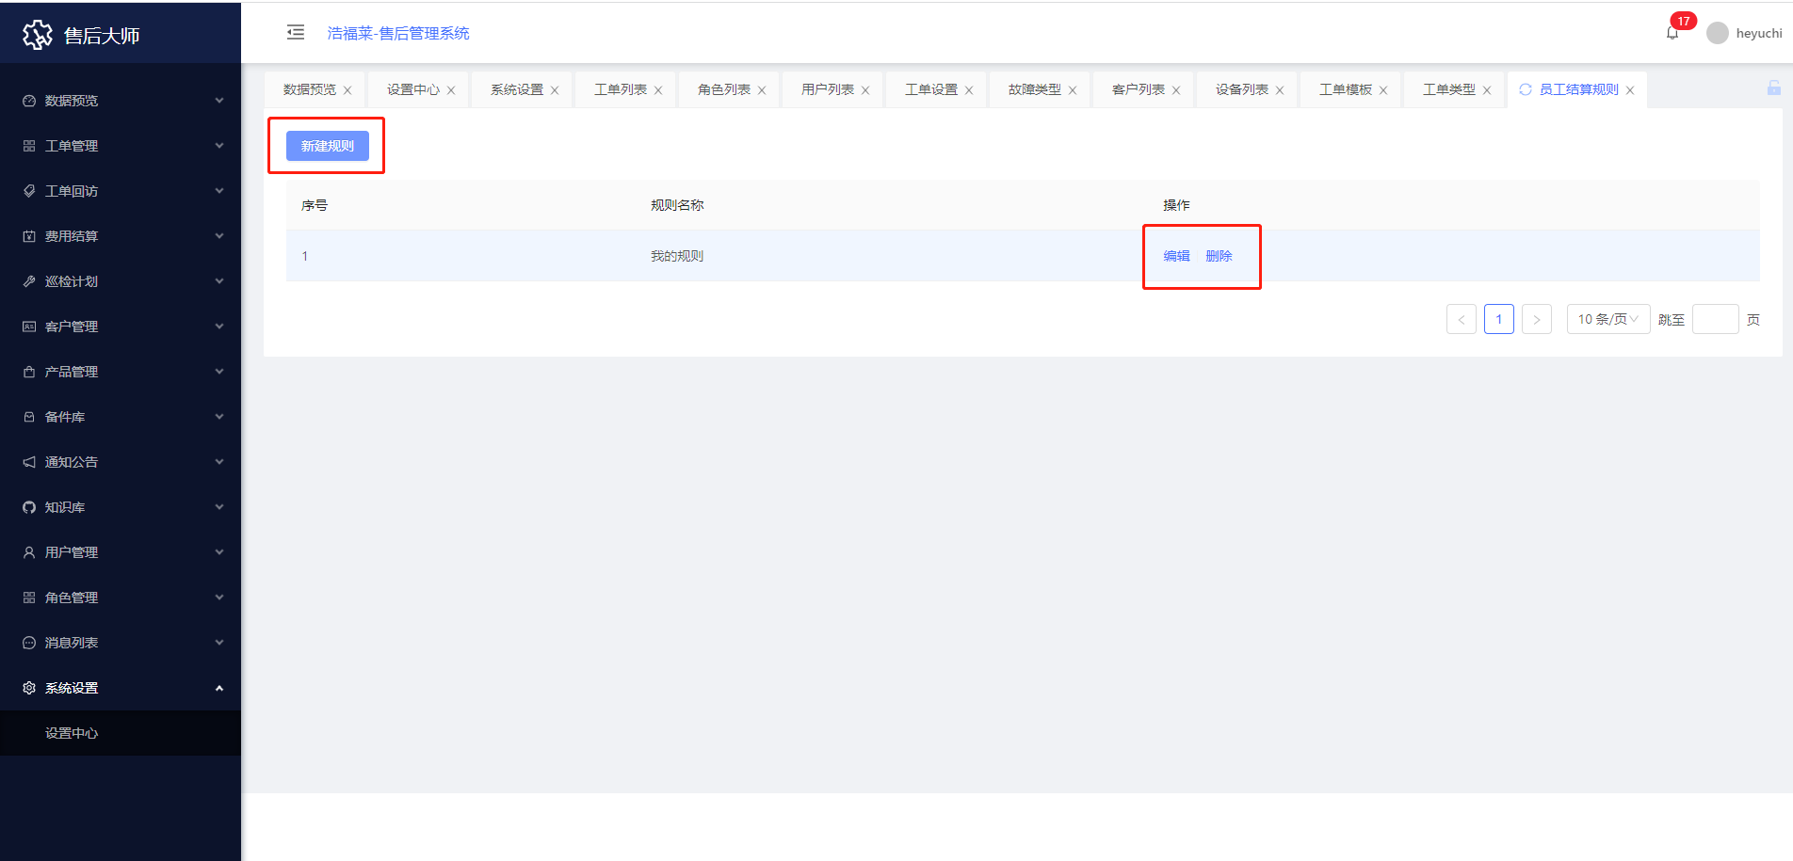Click the notification bell icon

[1672, 34]
